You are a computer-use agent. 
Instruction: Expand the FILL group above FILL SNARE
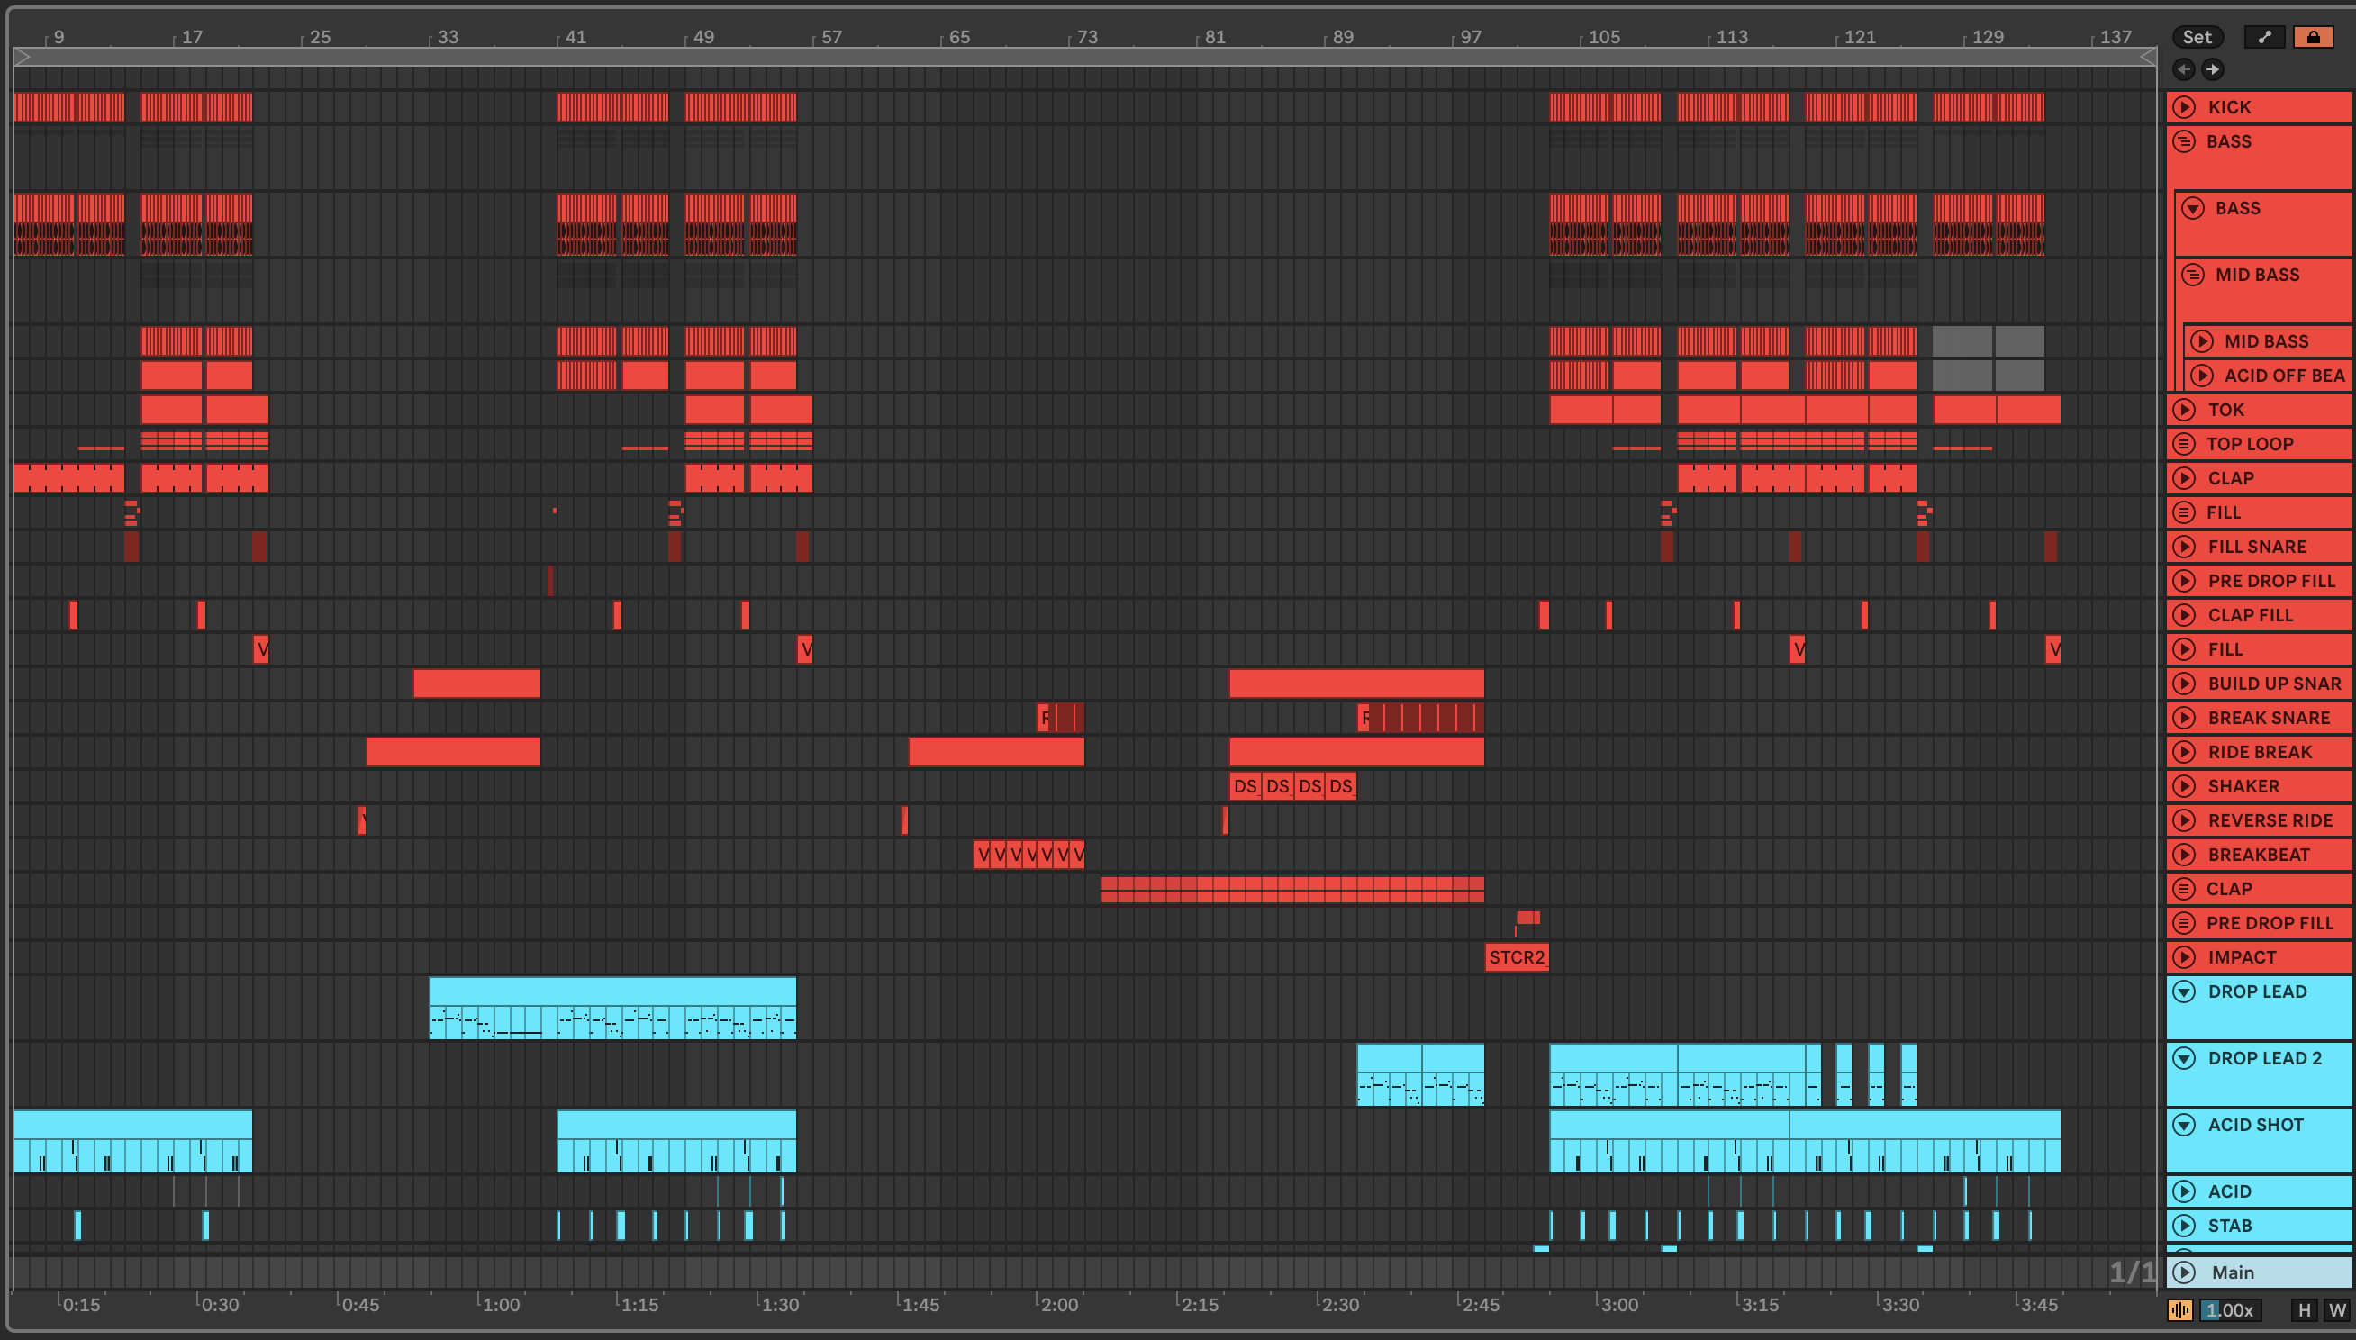click(x=2184, y=512)
